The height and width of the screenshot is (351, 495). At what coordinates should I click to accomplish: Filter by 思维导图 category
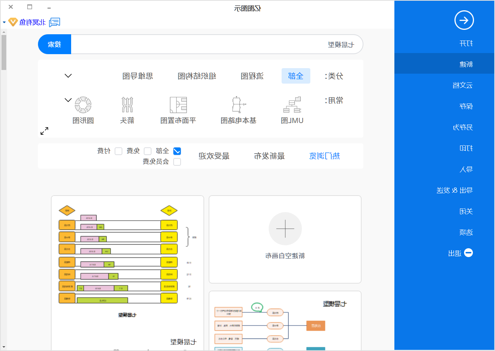[138, 76]
